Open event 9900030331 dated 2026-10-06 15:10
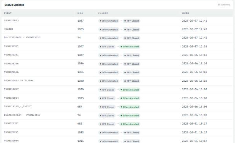 tap(11, 55)
